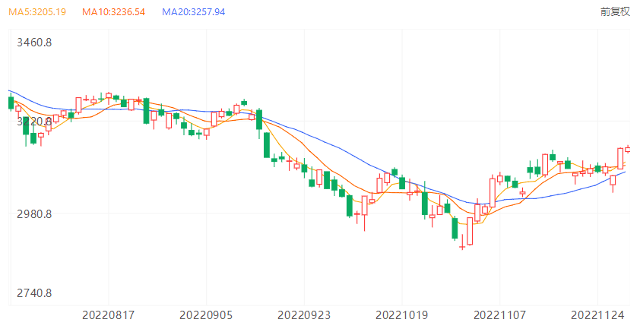Viewport: 640px width, 332px height.
Task: Select the 3220.8 price level label
Action: click(34, 121)
